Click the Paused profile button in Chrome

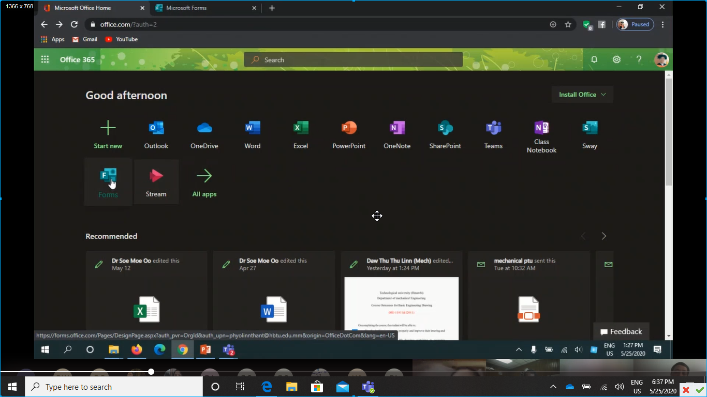pyautogui.click(x=635, y=24)
